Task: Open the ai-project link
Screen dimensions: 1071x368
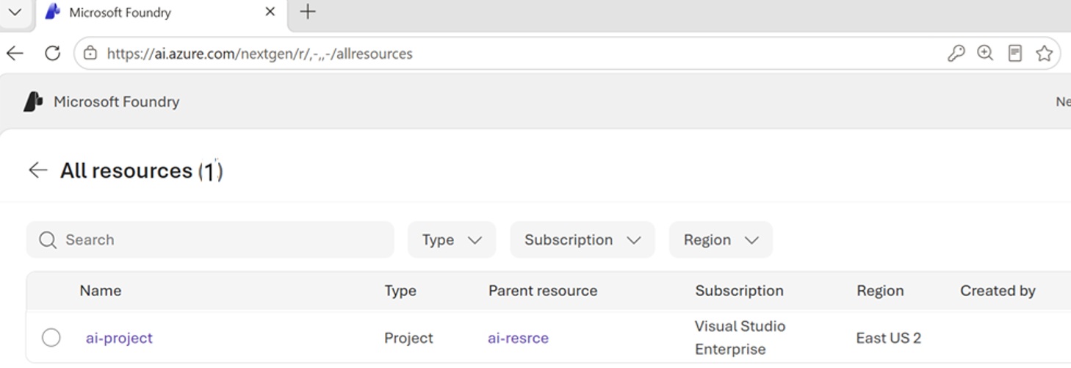Action: [x=119, y=338]
